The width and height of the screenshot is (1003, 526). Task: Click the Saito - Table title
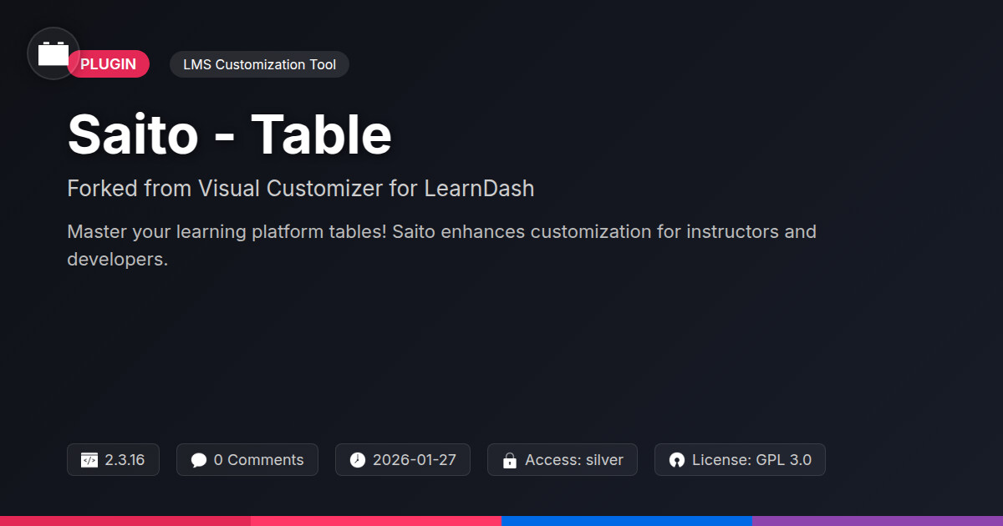click(x=229, y=134)
